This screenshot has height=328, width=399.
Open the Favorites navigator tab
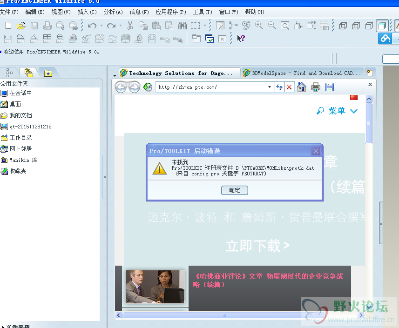[48, 73]
